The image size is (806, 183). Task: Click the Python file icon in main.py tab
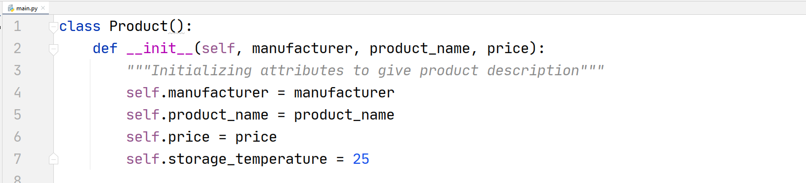[11, 8]
